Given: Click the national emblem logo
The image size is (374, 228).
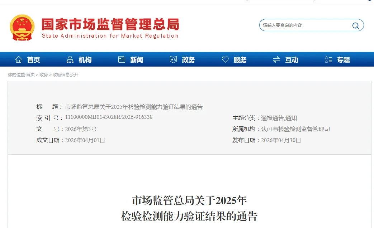Looking at the screenshot, I should tap(22, 27).
